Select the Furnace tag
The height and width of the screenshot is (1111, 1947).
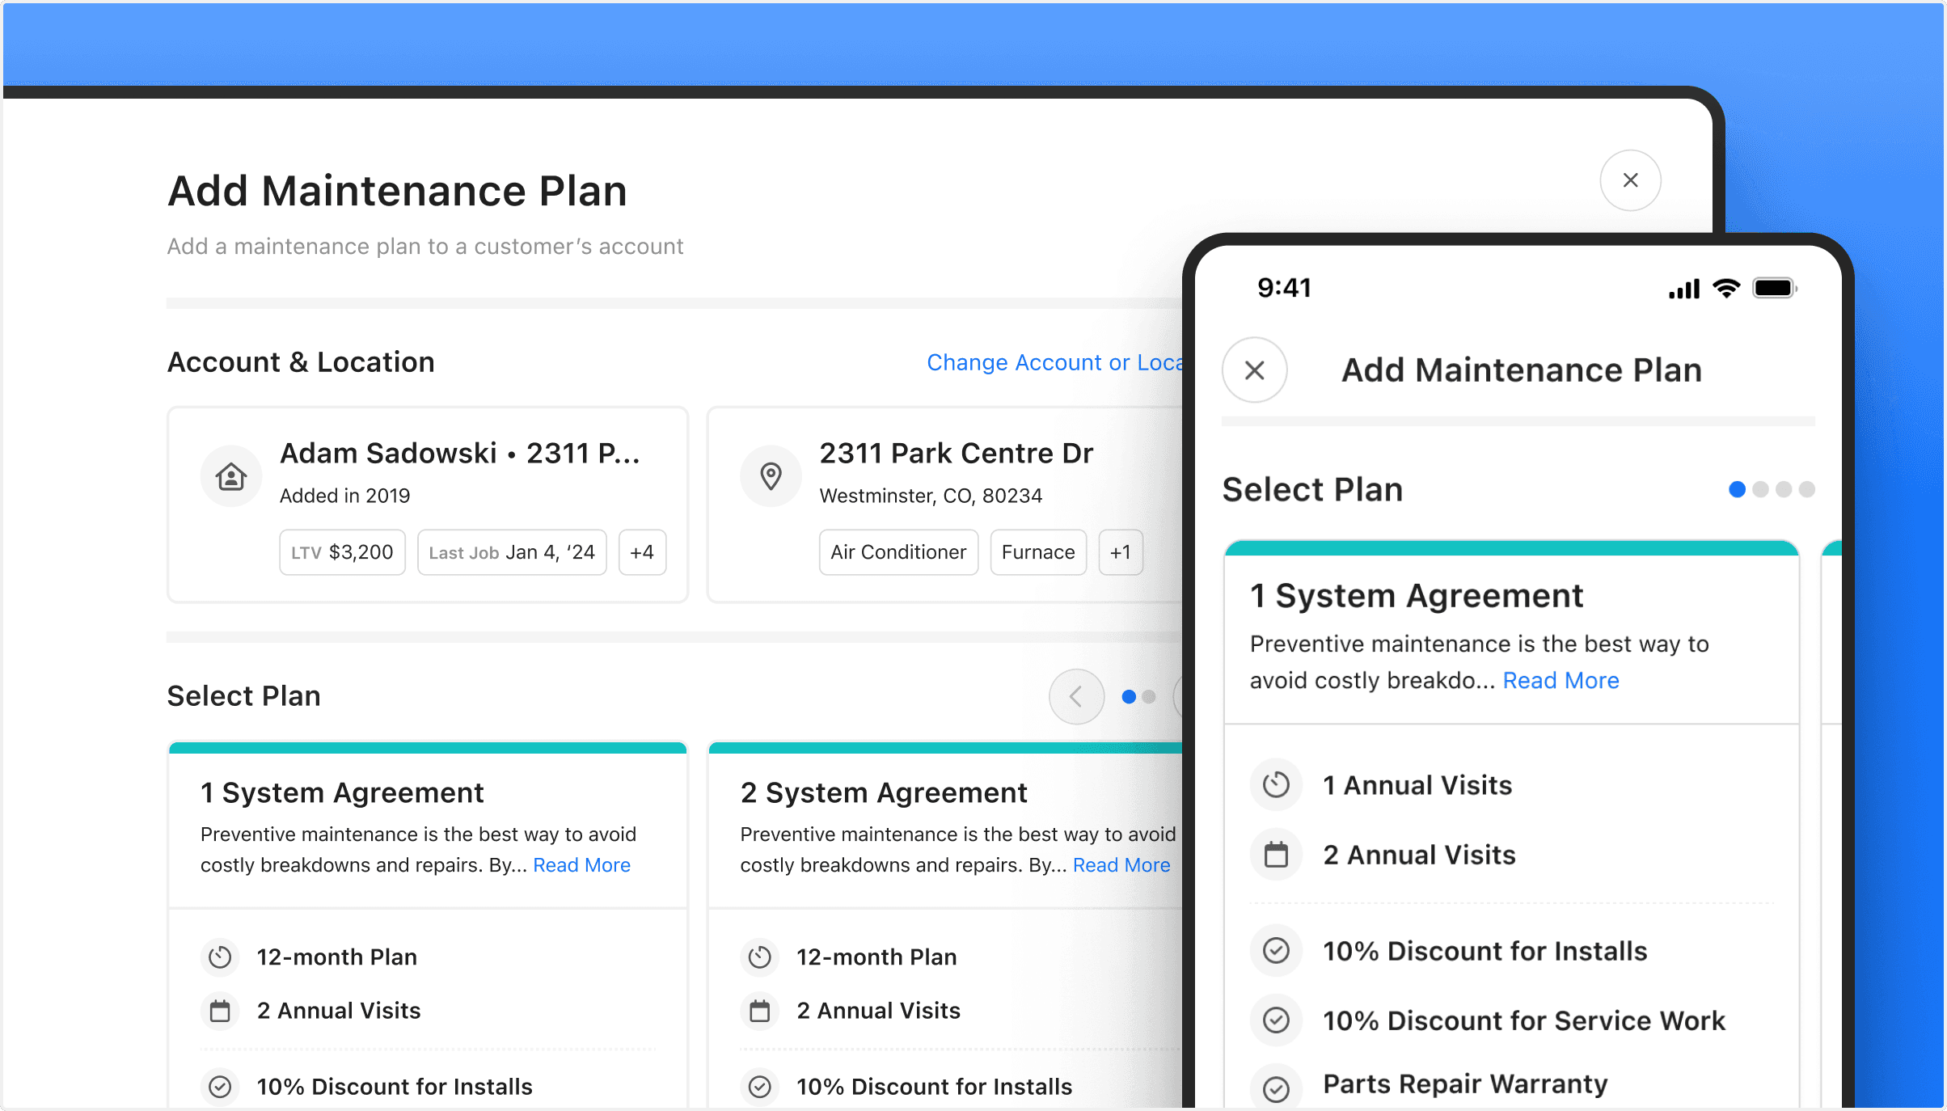[1038, 552]
